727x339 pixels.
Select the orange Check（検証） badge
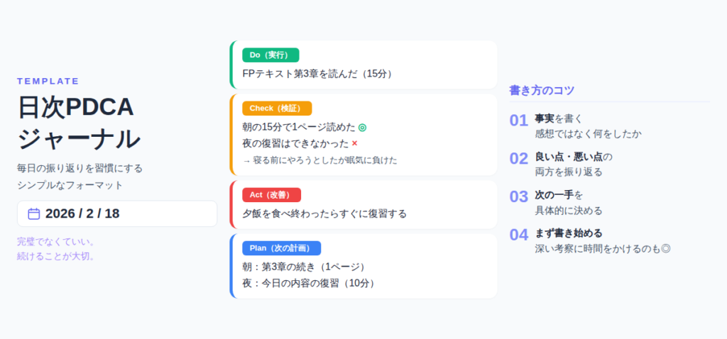click(277, 108)
